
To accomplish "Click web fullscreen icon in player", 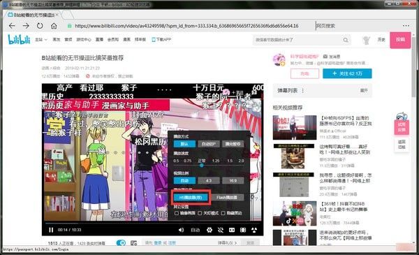I will (x=243, y=230).
